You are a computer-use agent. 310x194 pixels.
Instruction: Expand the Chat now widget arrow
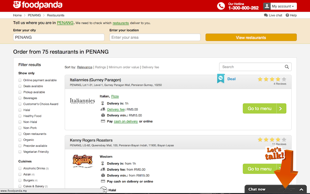click(x=301, y=190)
